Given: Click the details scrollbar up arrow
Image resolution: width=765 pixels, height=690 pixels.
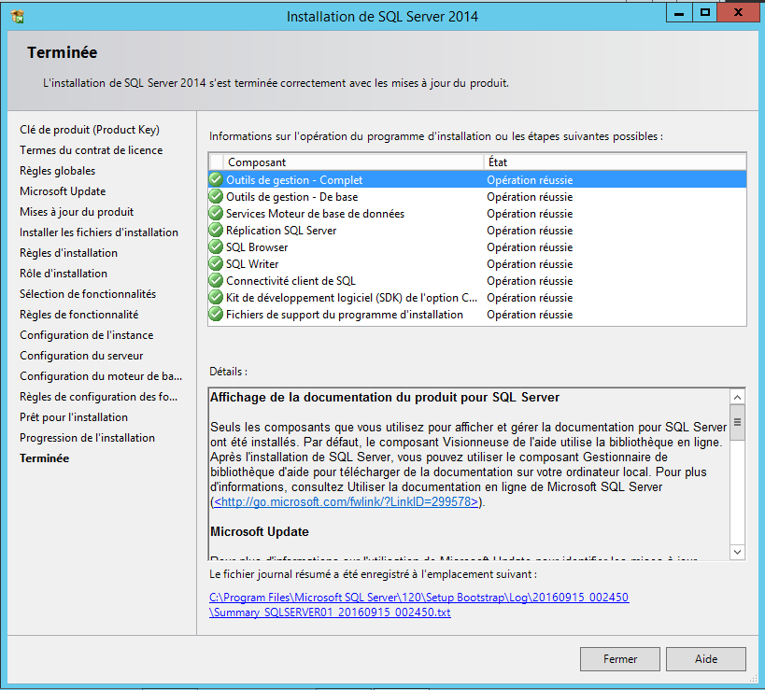Looking at the screenshot, I should pyautogui.click(x=737, y=398).
